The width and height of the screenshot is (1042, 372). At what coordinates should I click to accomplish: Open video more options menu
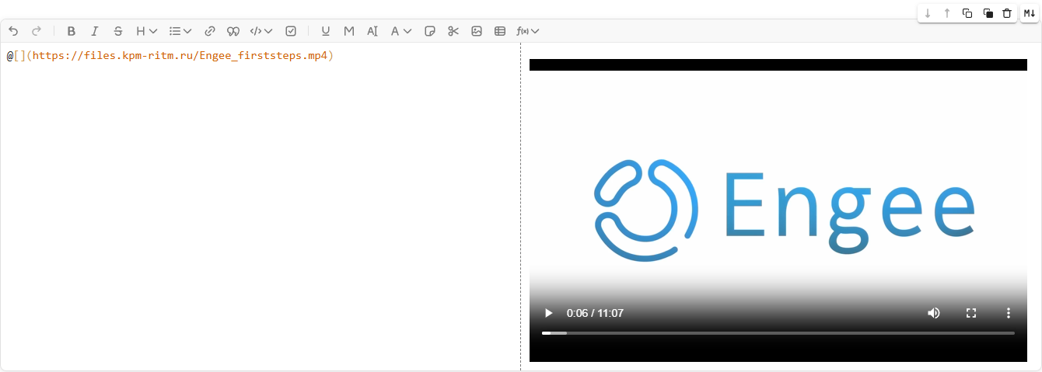[x=1009, y=313]
